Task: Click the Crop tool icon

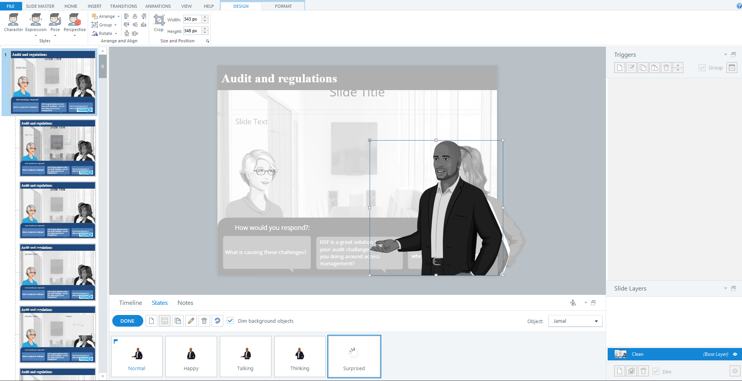Action: pyautogui.click(x=159, y=20)
